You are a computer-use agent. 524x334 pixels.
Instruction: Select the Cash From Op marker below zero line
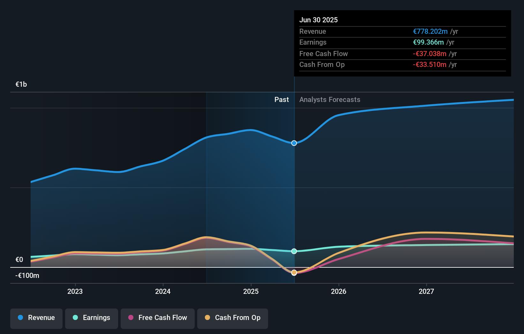click(294, 272)
